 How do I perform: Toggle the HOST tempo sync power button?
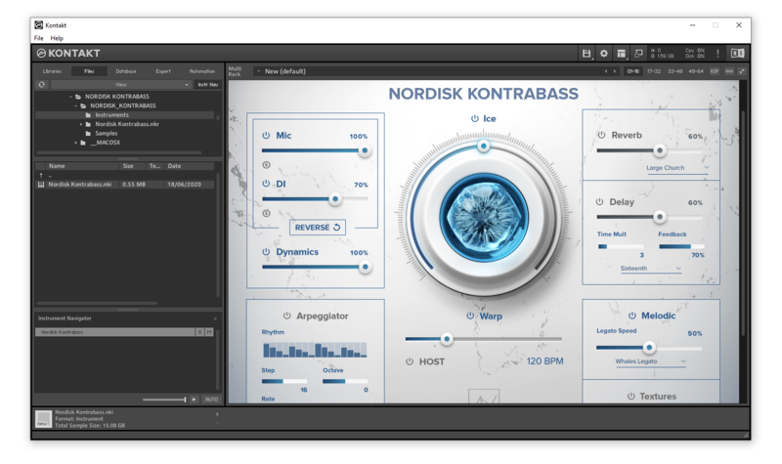pos(410,361)
